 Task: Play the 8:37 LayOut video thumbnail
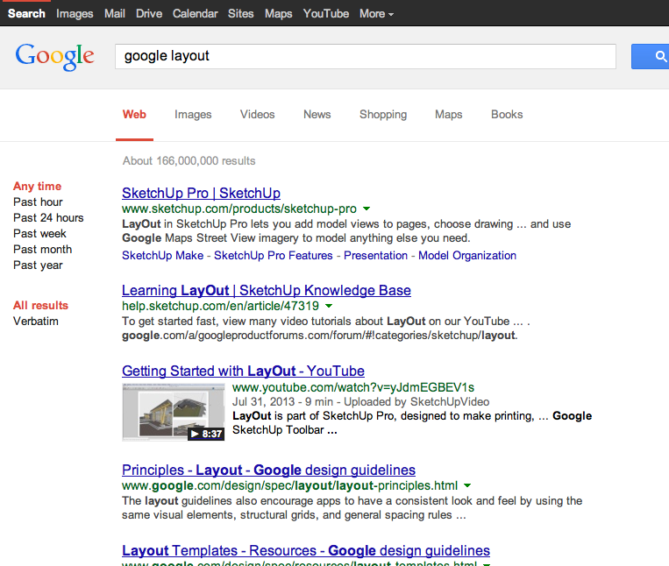[174, 412]
